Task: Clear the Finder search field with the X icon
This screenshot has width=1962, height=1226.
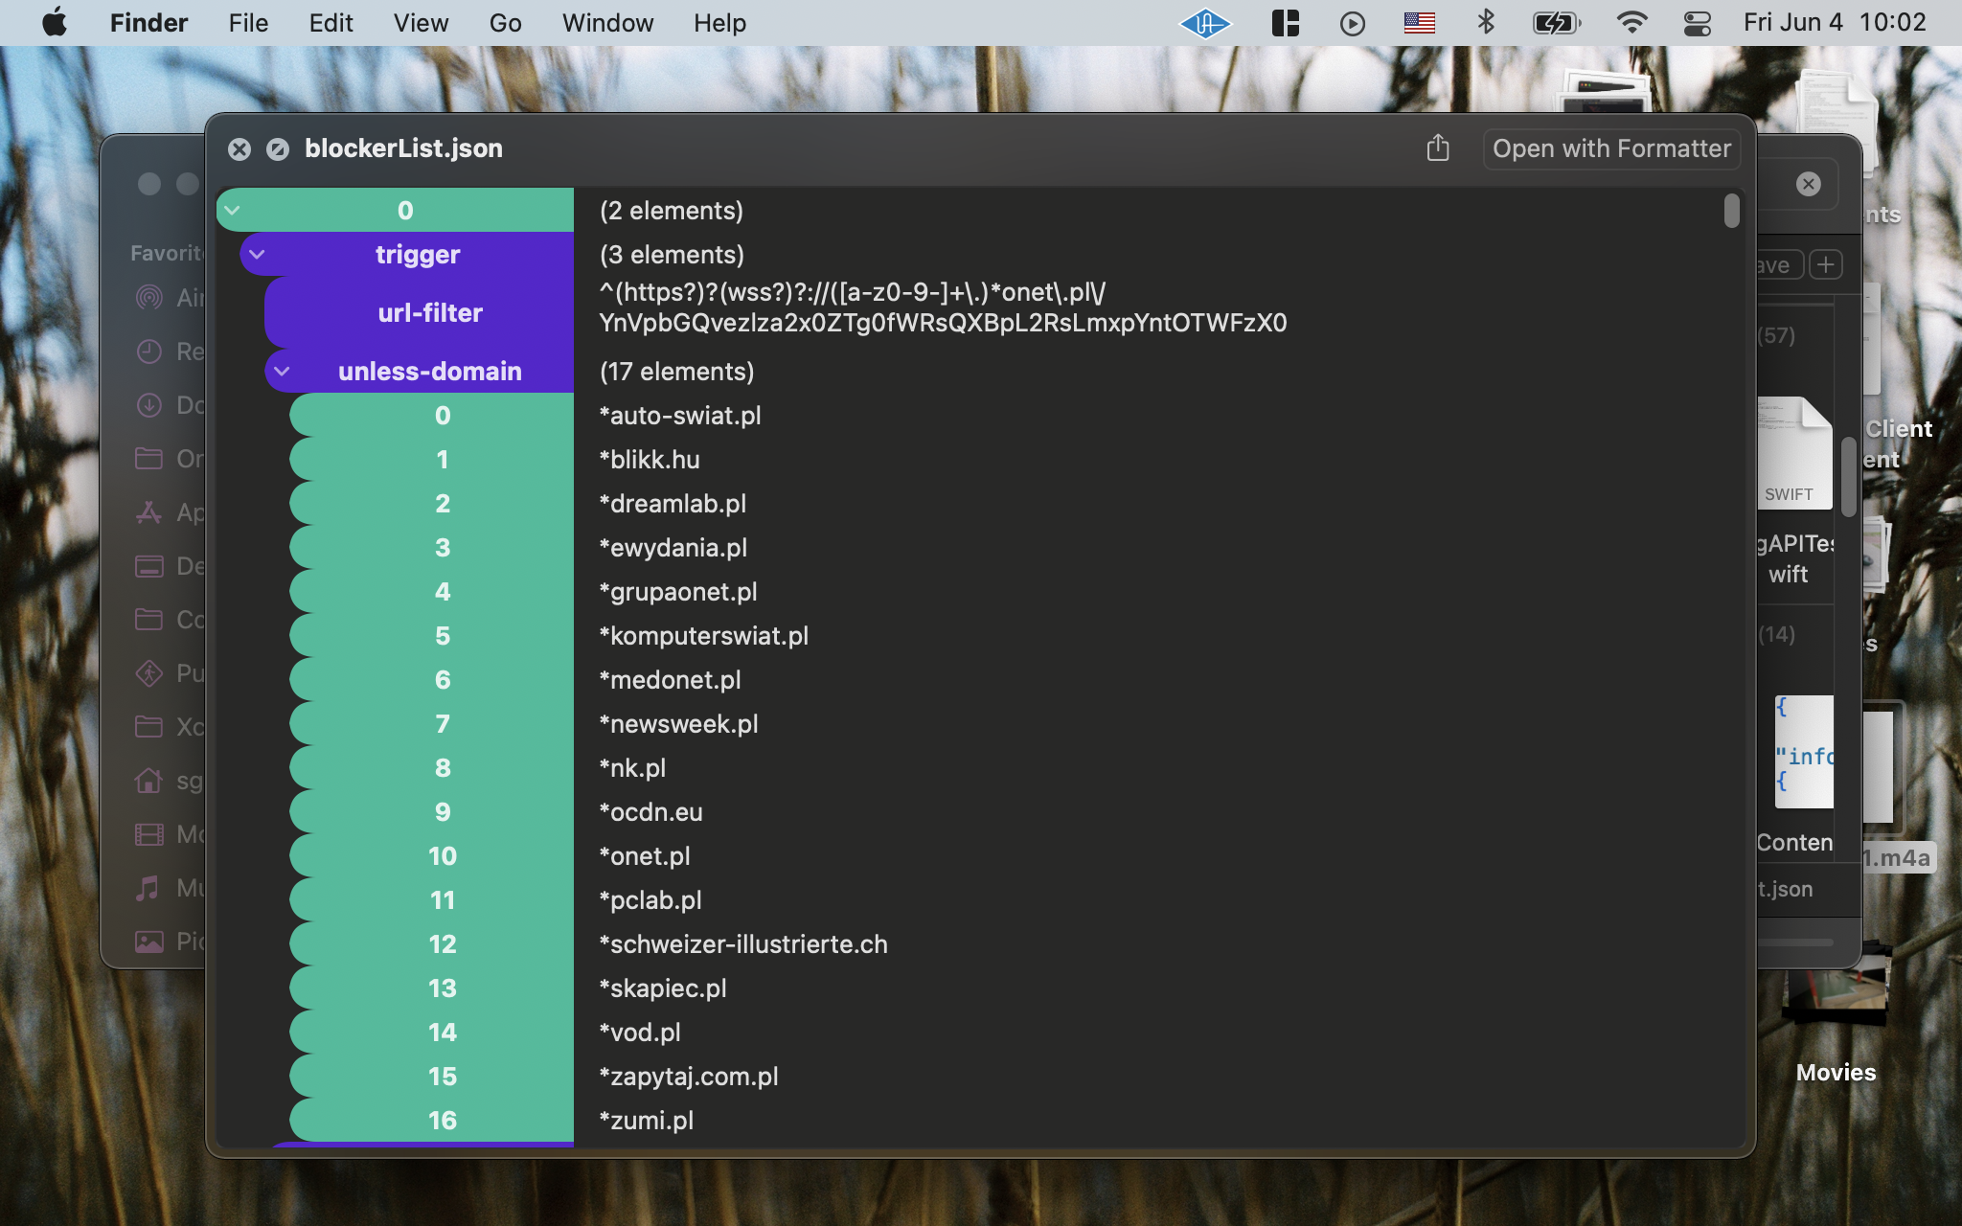Action: (x=1809, y=184)
